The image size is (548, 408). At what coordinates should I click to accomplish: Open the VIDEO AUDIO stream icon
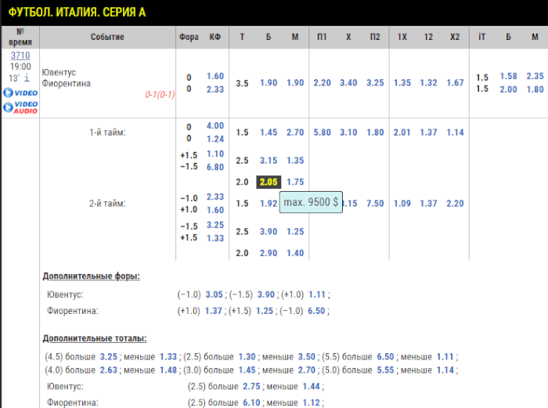[20, 107]
